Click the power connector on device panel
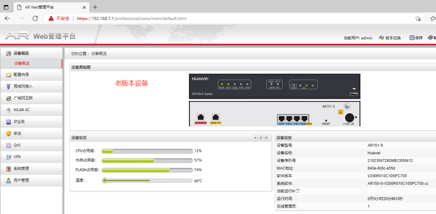The height and width of the screenshot is (214, 436). 349,117
